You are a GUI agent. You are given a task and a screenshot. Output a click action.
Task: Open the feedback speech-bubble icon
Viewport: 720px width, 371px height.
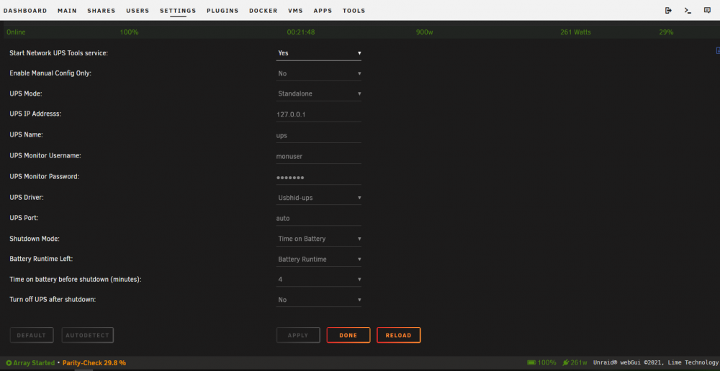coord(707,11)
